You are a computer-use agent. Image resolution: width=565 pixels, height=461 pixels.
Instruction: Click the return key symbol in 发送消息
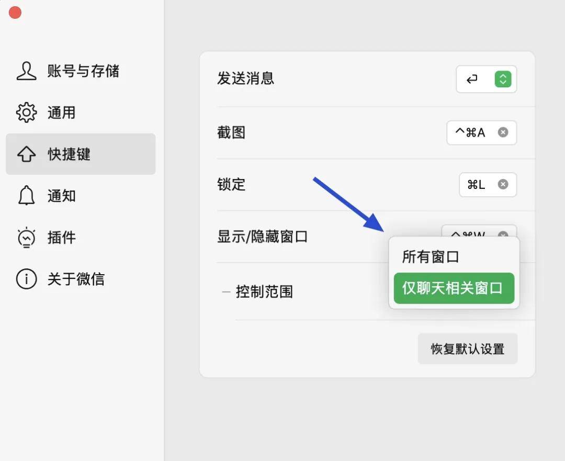tap(472, 79)
